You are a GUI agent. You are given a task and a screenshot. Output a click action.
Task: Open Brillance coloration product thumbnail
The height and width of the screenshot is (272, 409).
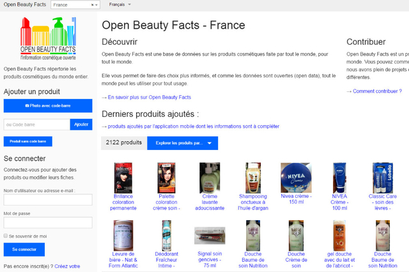tap(123, 178)
